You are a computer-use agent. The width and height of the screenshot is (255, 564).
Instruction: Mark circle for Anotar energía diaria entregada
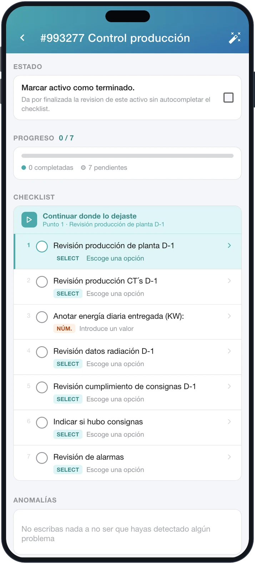coord(42,317)
